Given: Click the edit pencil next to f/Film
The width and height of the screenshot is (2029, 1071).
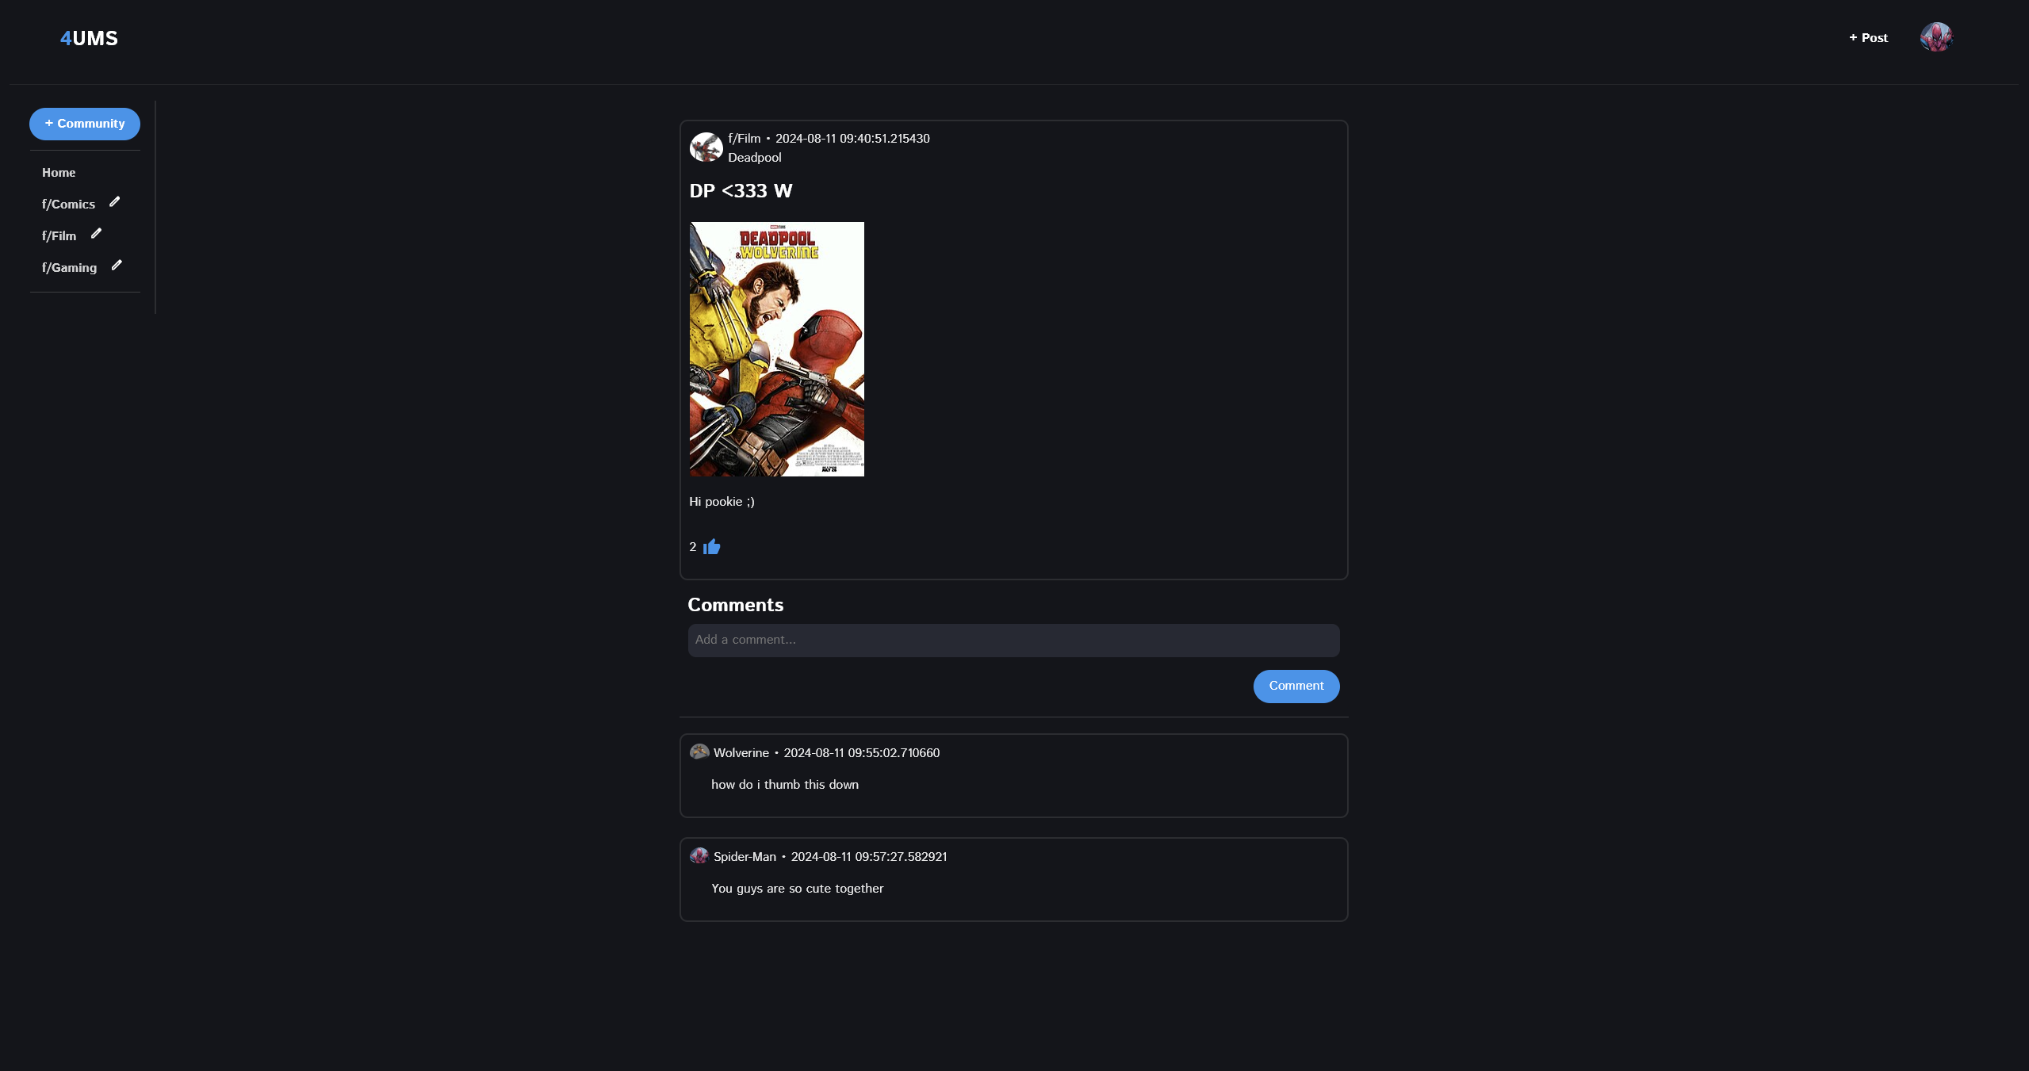Looking at the screenshot, I should [x=96, y=234].
